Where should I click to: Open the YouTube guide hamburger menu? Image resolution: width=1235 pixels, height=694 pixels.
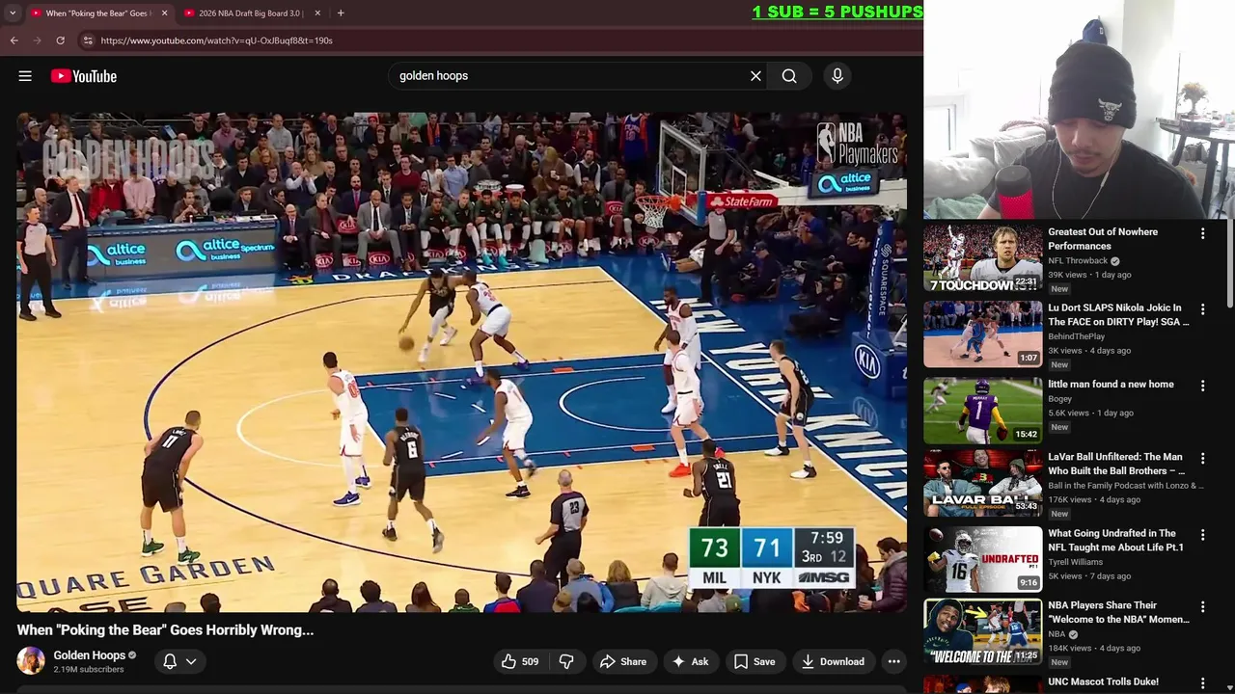pos(25,76)
